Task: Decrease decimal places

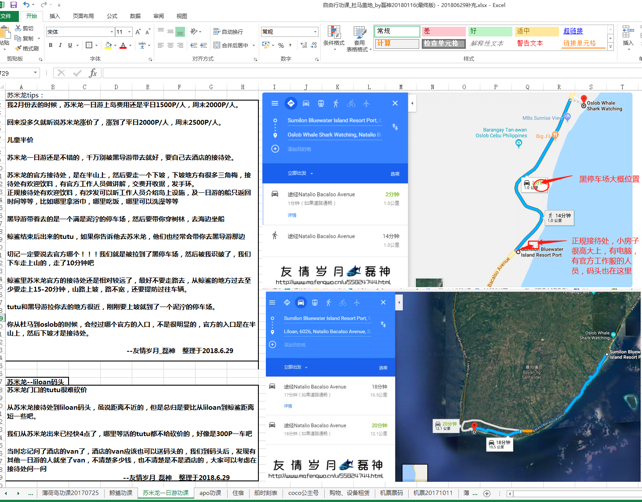Action: pos(314,45)
